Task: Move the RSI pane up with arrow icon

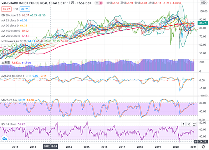Action: click(183, 124)
